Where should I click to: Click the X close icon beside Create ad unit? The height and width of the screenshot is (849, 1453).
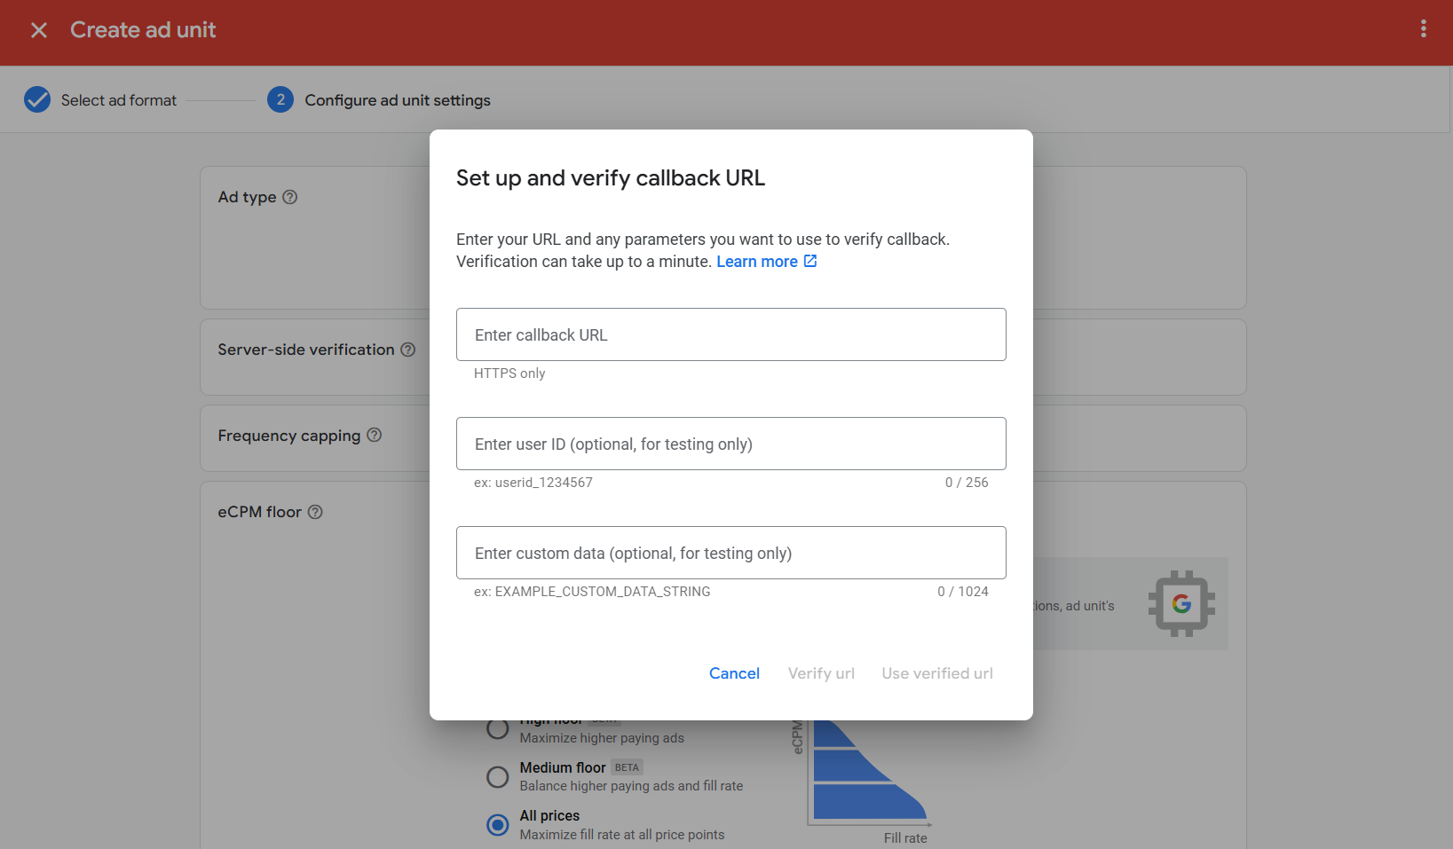click(39, 30)
